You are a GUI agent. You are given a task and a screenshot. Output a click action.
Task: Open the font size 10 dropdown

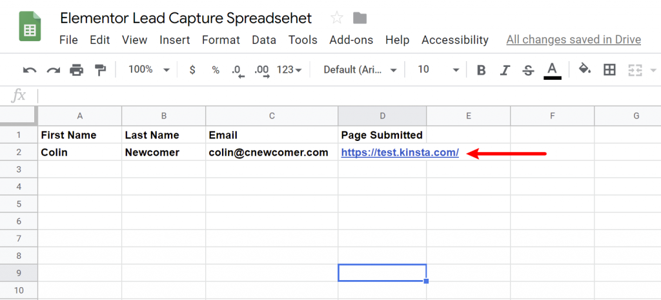pyautogui.click(x=438, y=70)
